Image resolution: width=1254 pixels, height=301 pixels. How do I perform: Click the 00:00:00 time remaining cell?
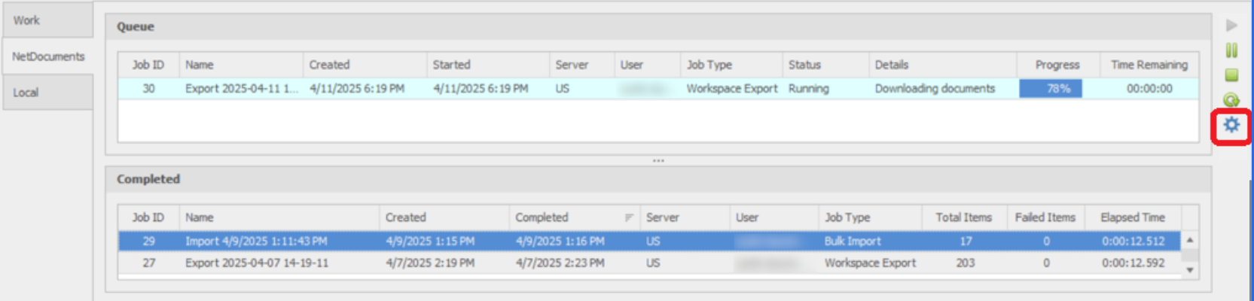tap(1149, 89)
